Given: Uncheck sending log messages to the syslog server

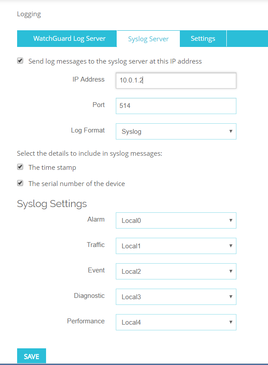Looking at the screenshot, I should (20, 61).
